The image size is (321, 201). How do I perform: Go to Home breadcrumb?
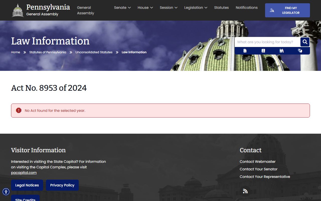coord(16,52)
